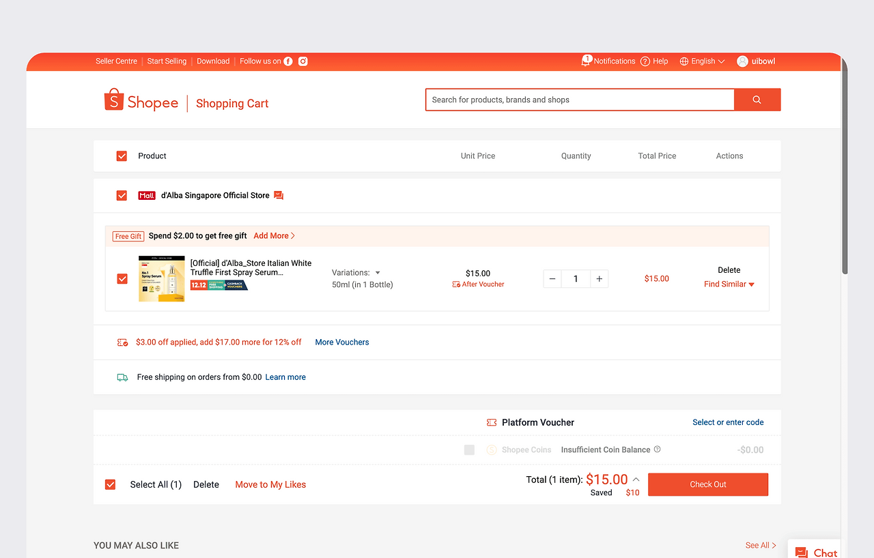Screen dimensions: 874x558
Task: Click the quantity input field
Action: 576,279
